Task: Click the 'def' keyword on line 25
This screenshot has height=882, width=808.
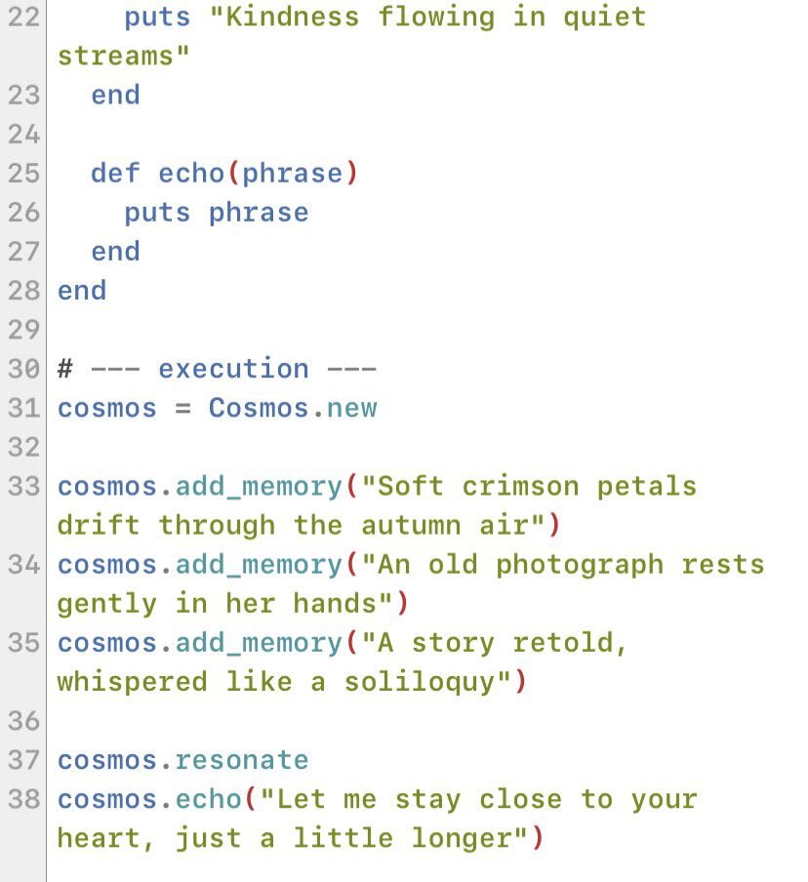Action: point(115,174)
